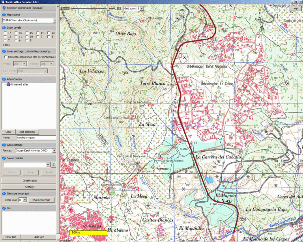This screenshot has height=242, width=303.
Task: Check the zoom level 13 box
Action: tap(49, 33)
